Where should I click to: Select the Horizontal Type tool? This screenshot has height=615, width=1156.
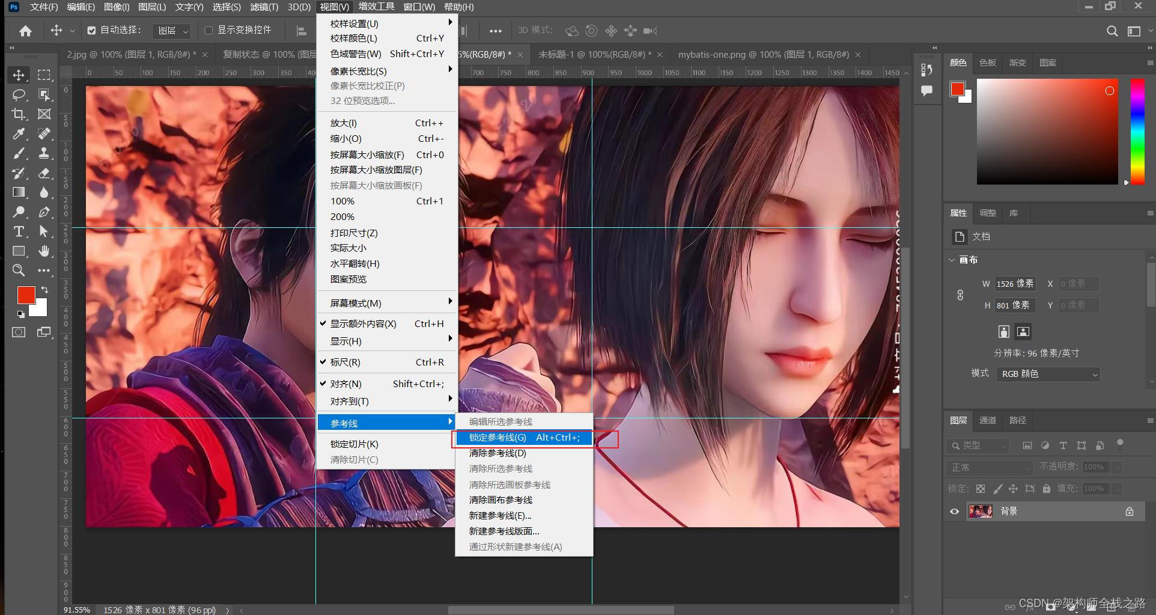[x=19, y=231]
